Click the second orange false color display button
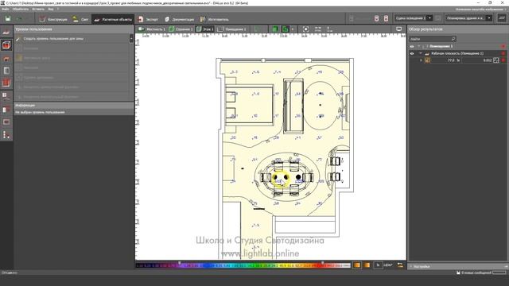This screenshot has height=286, width=509. [x=367, y=265]
